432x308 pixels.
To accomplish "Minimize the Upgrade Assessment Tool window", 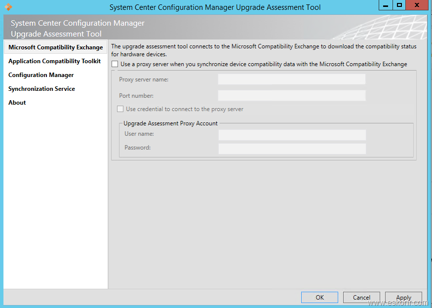I will pos(386,5).
